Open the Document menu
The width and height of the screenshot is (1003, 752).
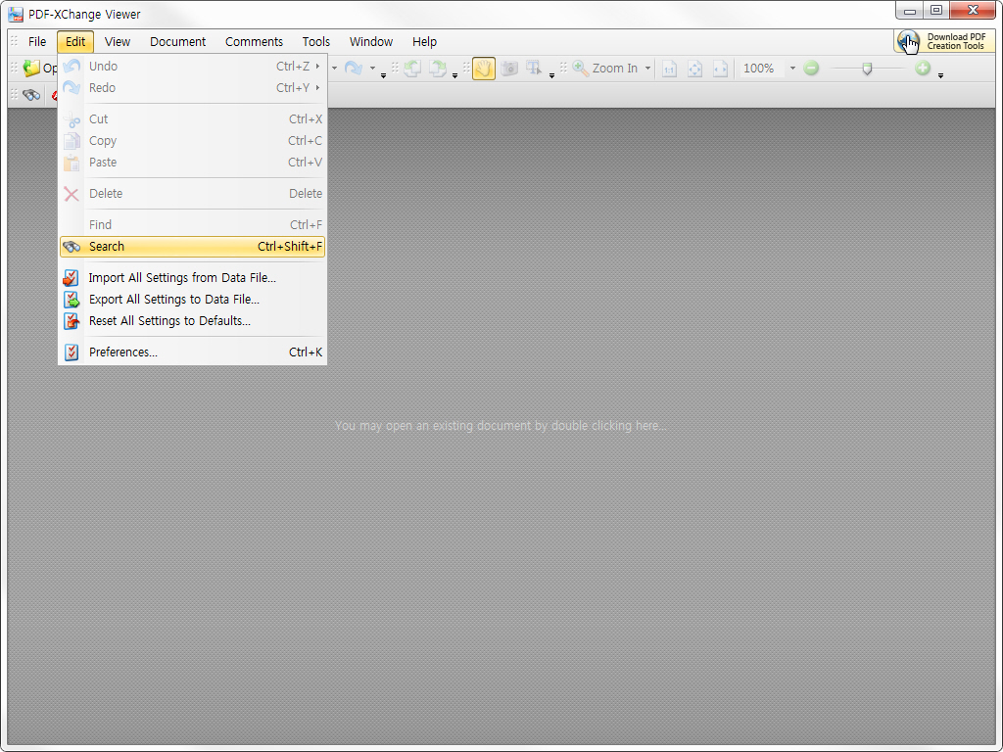point(178,41)
